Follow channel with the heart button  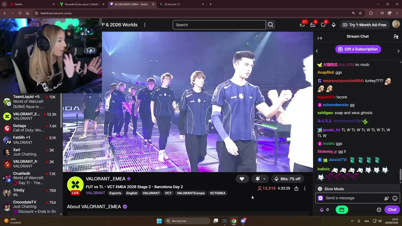pyautogui.click(x=242, y=179)
